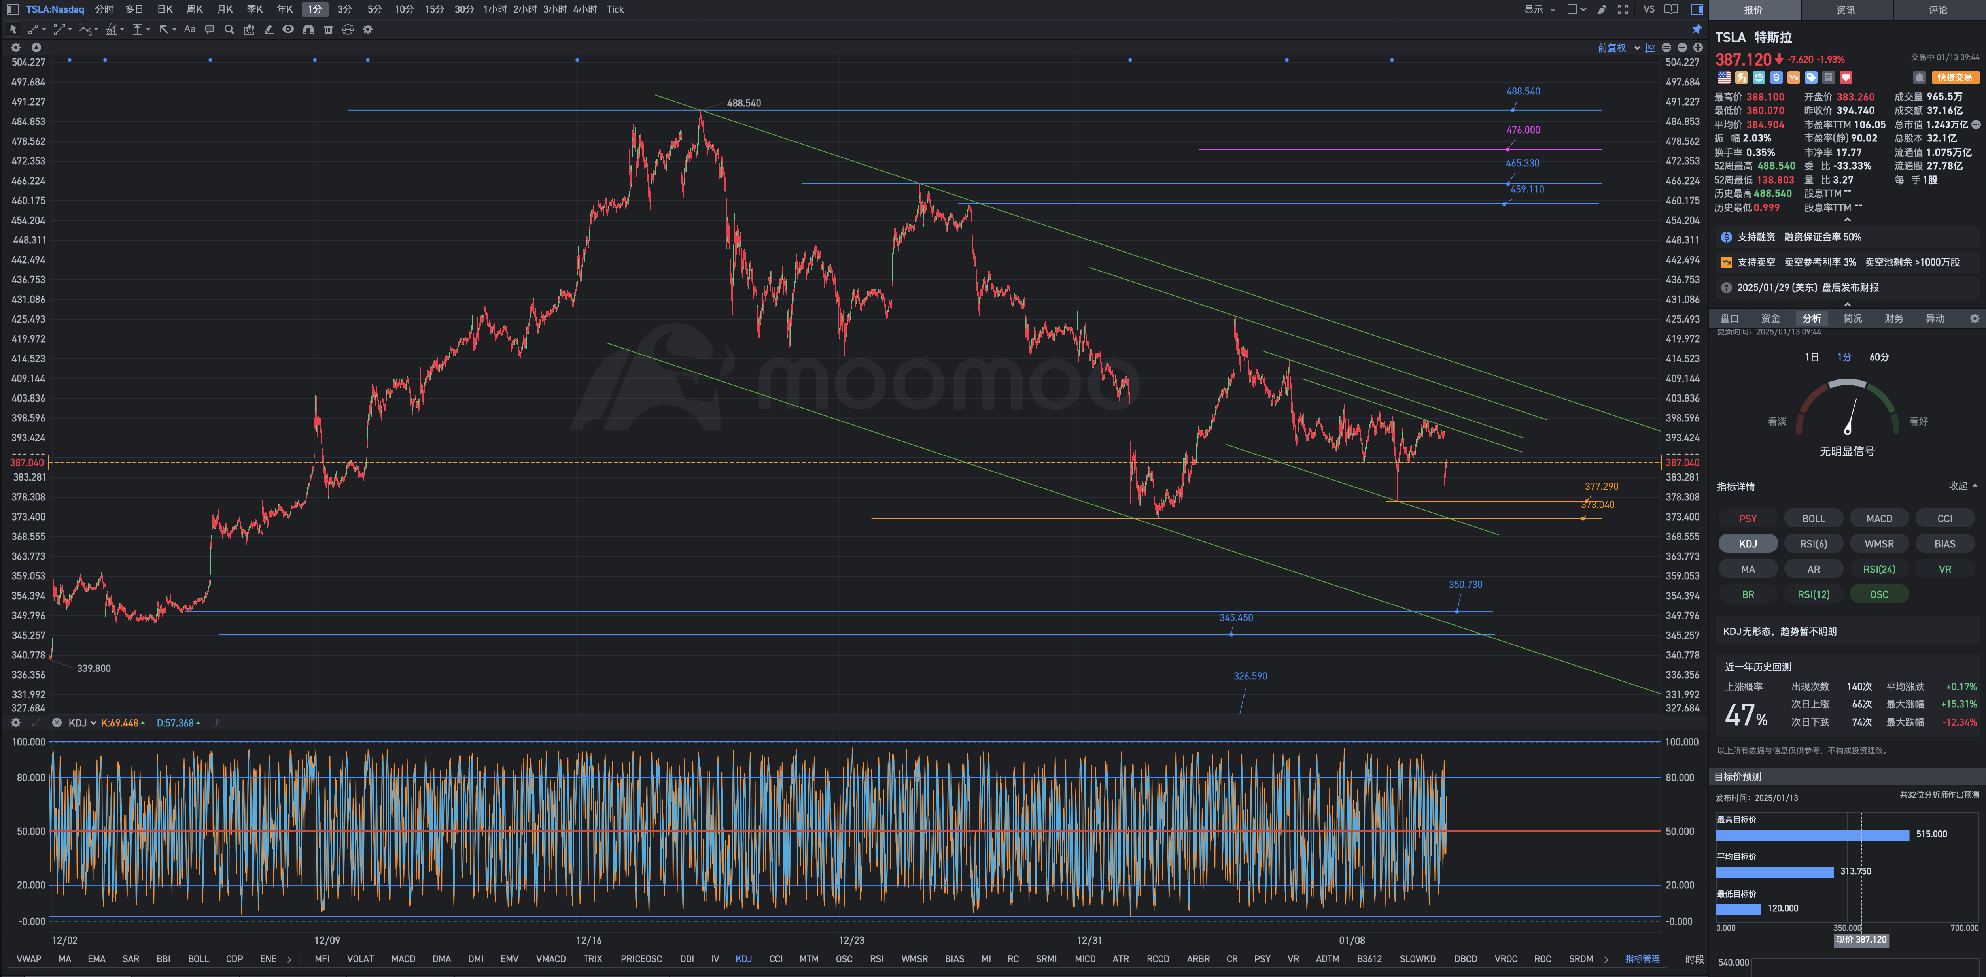Viewport: 1986px width, 977px height.
Task: Close the KDJ indicator pane
Action: tap(56, 723)
